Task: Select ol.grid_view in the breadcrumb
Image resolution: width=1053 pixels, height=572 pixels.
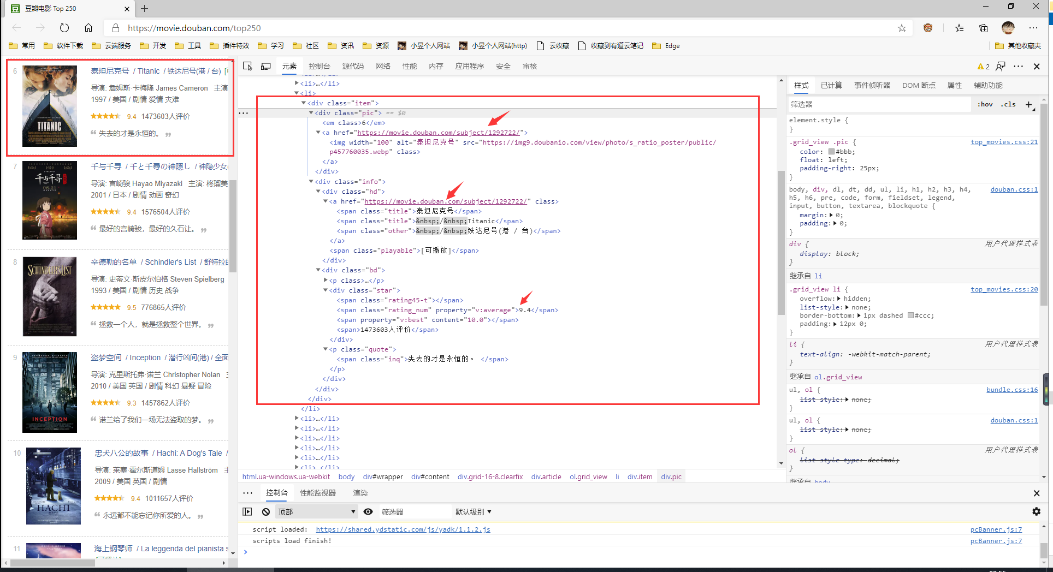Action: click(588, 476)
